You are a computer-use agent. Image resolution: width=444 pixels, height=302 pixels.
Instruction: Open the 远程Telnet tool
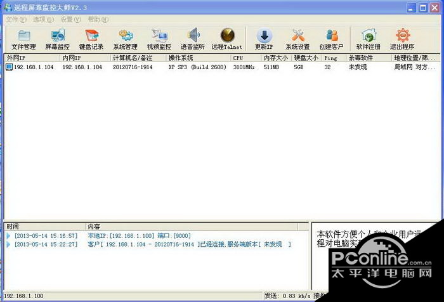coord(227,39)
